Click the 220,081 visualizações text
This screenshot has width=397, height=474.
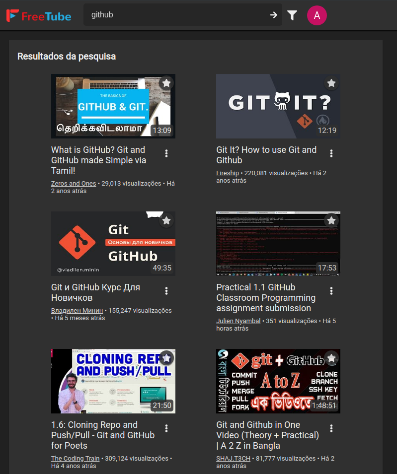[276, 173]
